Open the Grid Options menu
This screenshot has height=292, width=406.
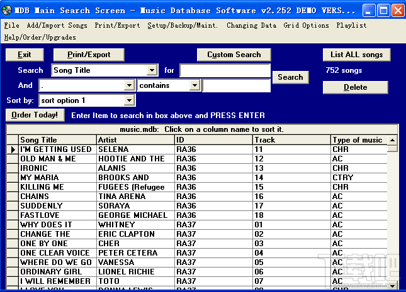coord(306,25)
